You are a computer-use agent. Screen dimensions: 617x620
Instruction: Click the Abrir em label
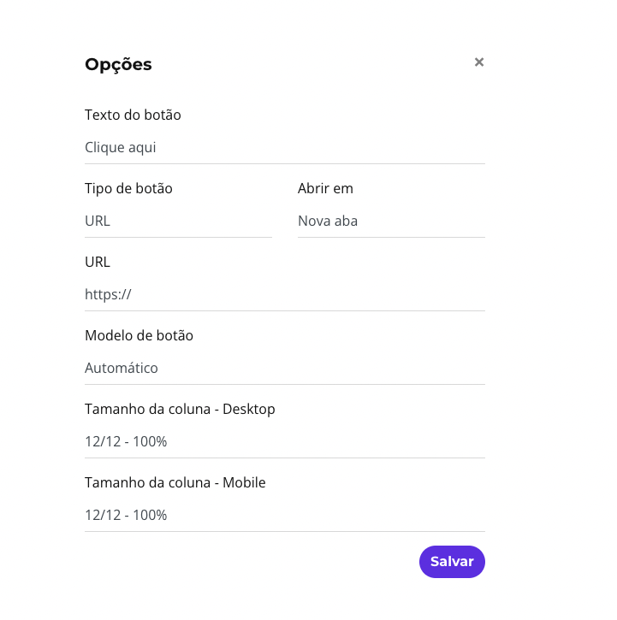tap(325, 188)
